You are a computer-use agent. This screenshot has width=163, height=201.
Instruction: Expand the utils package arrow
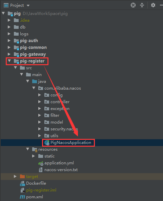pyautogui.click(x=40, y=135)
